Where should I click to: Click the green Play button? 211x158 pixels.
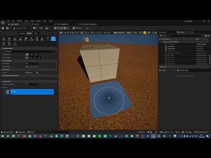55,28
